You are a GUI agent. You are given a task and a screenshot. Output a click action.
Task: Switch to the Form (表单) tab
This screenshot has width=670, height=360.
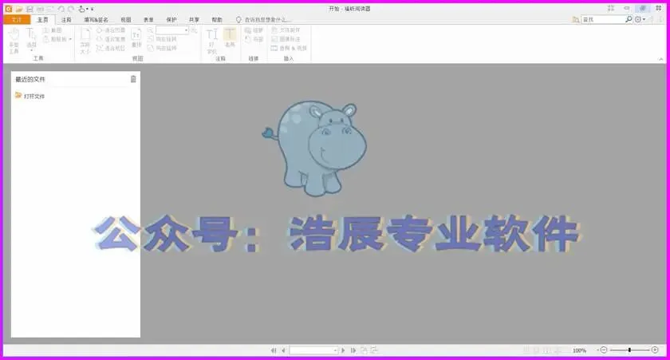point(148,20)
